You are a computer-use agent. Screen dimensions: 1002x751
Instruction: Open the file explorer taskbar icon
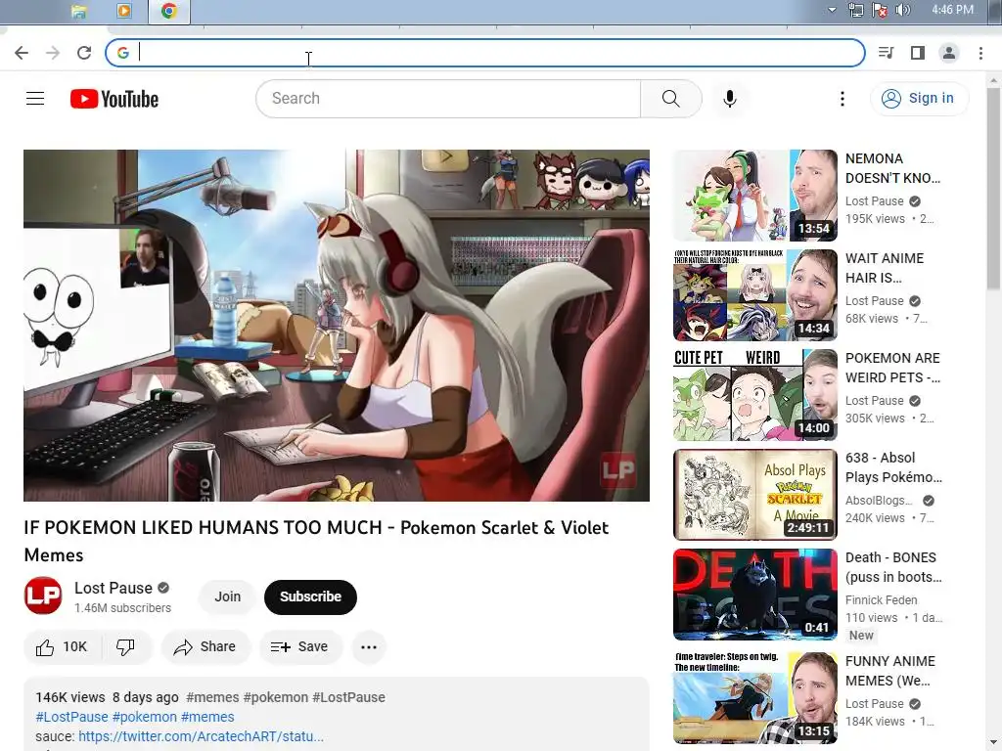[78, 11]
